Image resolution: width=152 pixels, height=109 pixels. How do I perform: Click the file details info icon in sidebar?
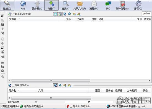click(2, 48)
